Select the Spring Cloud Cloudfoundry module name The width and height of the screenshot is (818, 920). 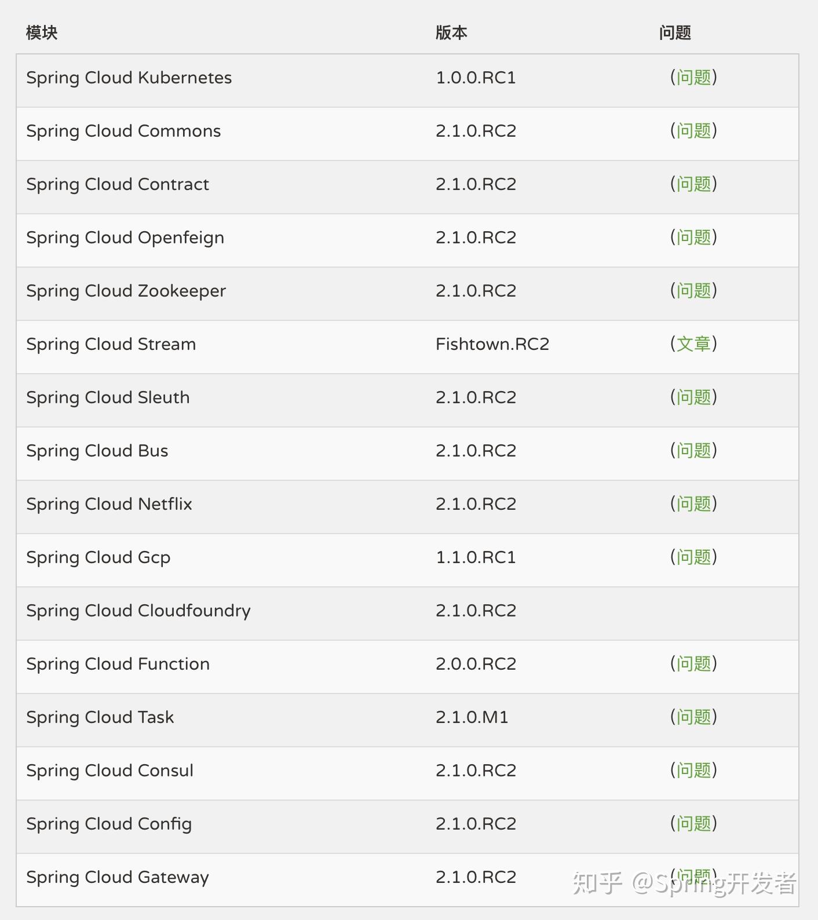pyautogui.click(x=138, y=611)
